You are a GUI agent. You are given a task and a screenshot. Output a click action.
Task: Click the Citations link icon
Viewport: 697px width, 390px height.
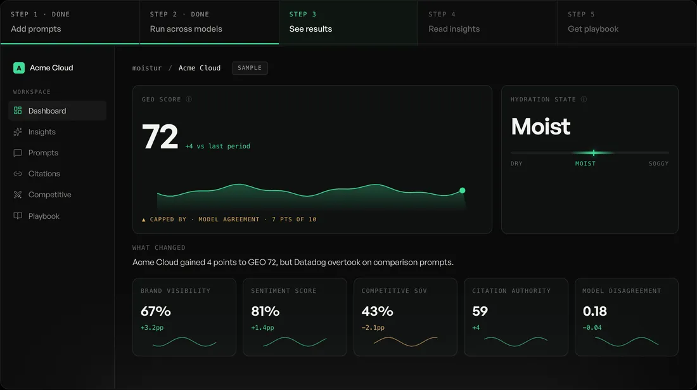(x=18, y=173)
